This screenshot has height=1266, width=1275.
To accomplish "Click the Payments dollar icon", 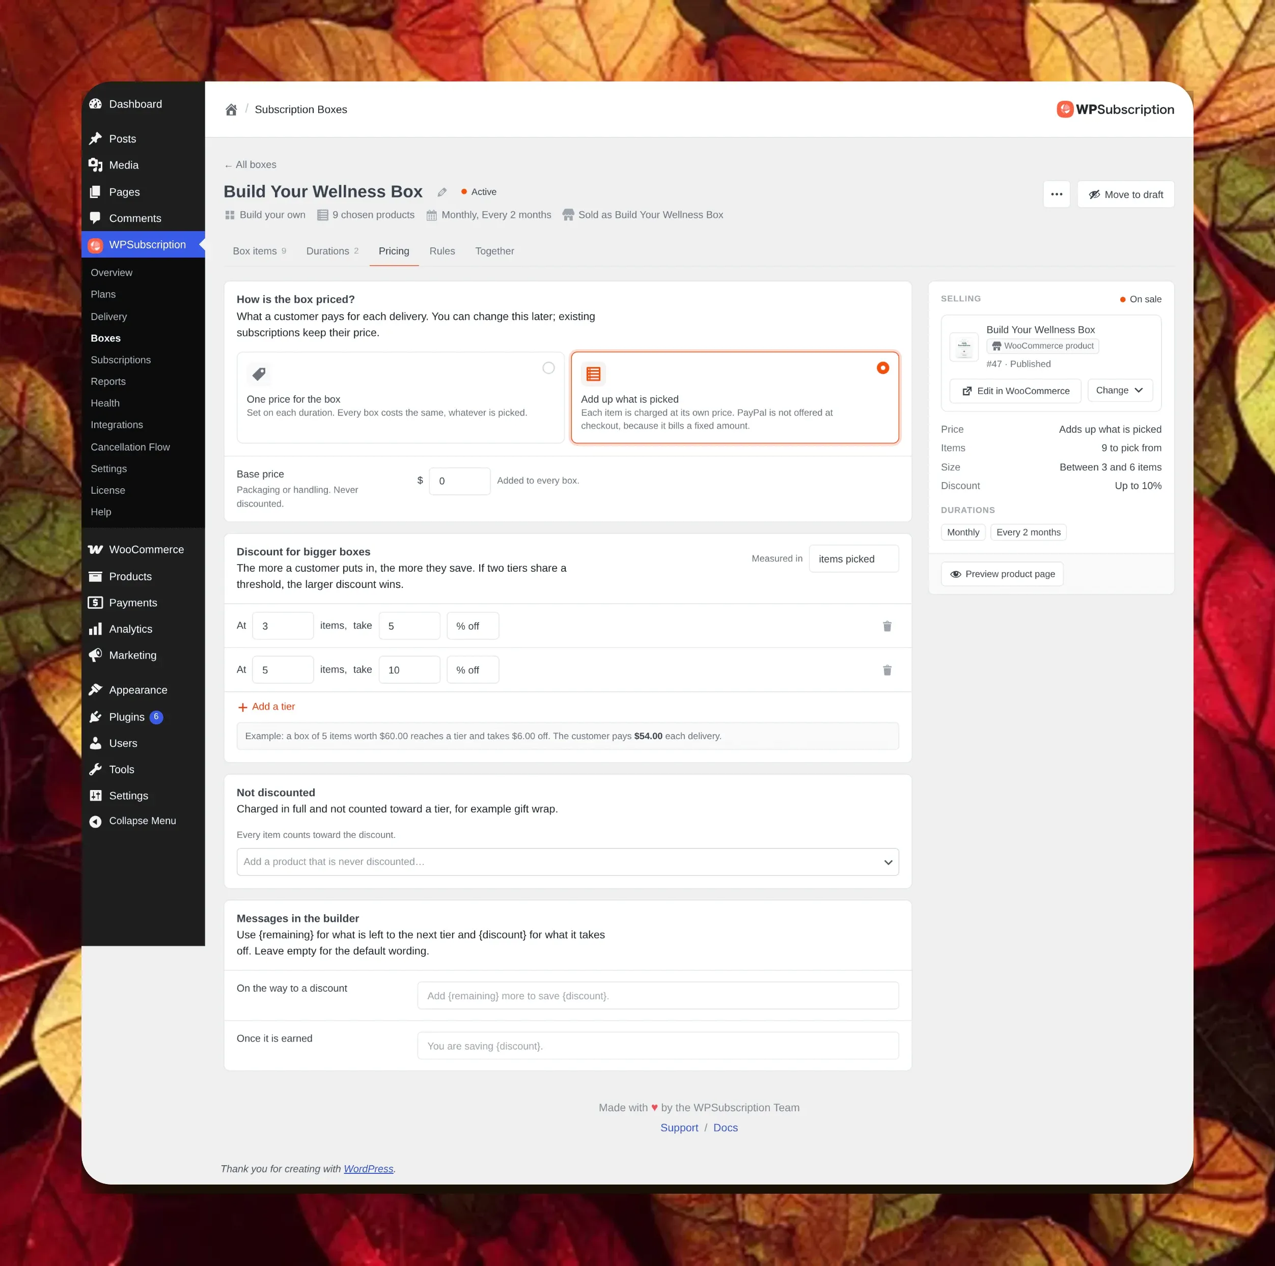I will [96, 602].
